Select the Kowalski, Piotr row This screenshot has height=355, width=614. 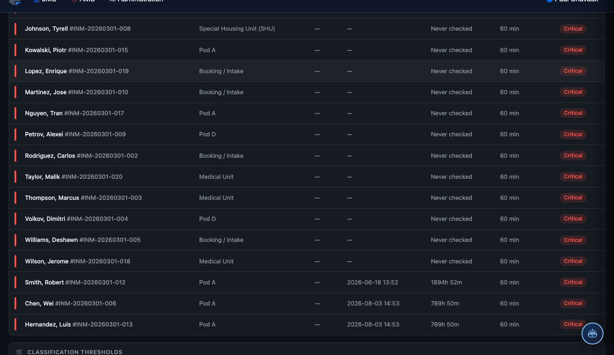pyautogui.click(x=307, y=50)
